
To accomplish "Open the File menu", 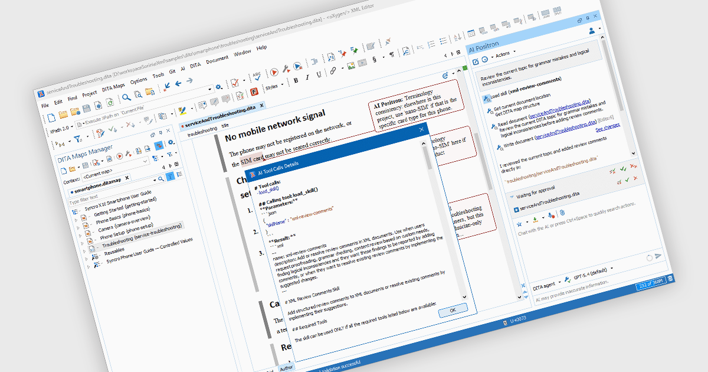I will [x=45, y=105].
